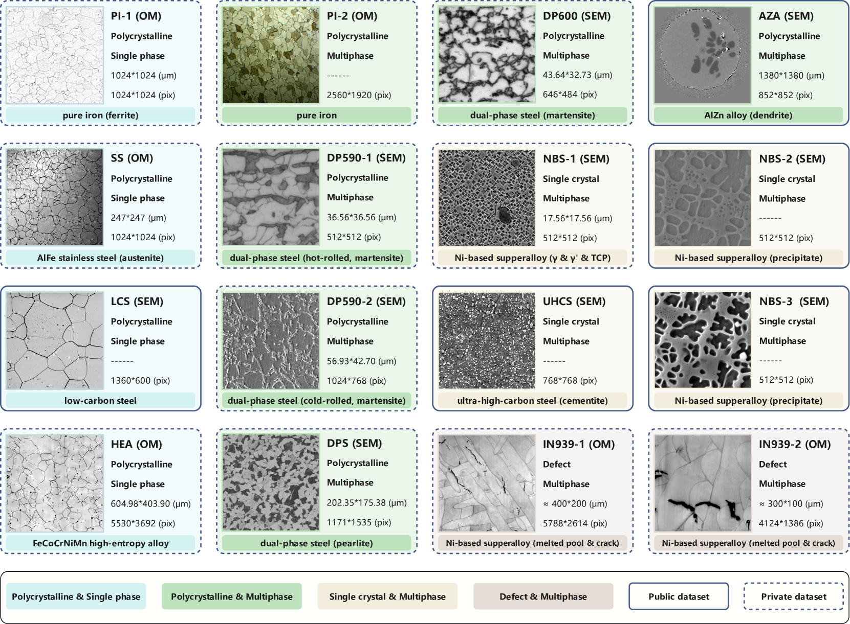The height and width of the screenshot is (624, 850).
Task: Select the "AlFe stainless steel (austenite)" caption
Action: coord(100,258)
